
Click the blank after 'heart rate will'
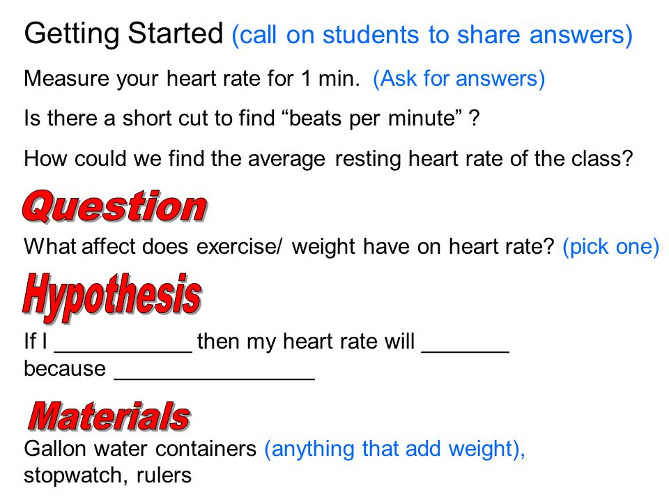coord(466,351)
